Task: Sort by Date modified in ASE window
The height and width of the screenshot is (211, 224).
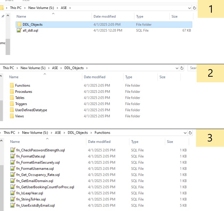Action: click(104, 16)
